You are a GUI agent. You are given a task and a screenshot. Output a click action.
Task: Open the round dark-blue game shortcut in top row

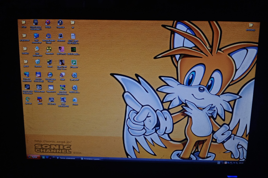60,24
